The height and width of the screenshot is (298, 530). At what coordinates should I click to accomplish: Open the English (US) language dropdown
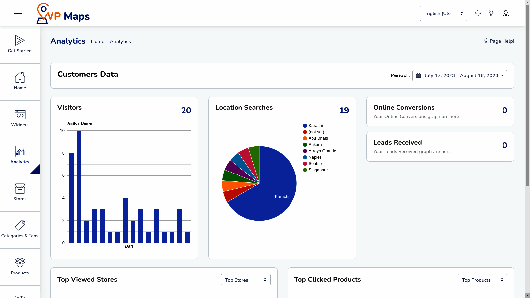pyautogui.click(x=443, y=13)
